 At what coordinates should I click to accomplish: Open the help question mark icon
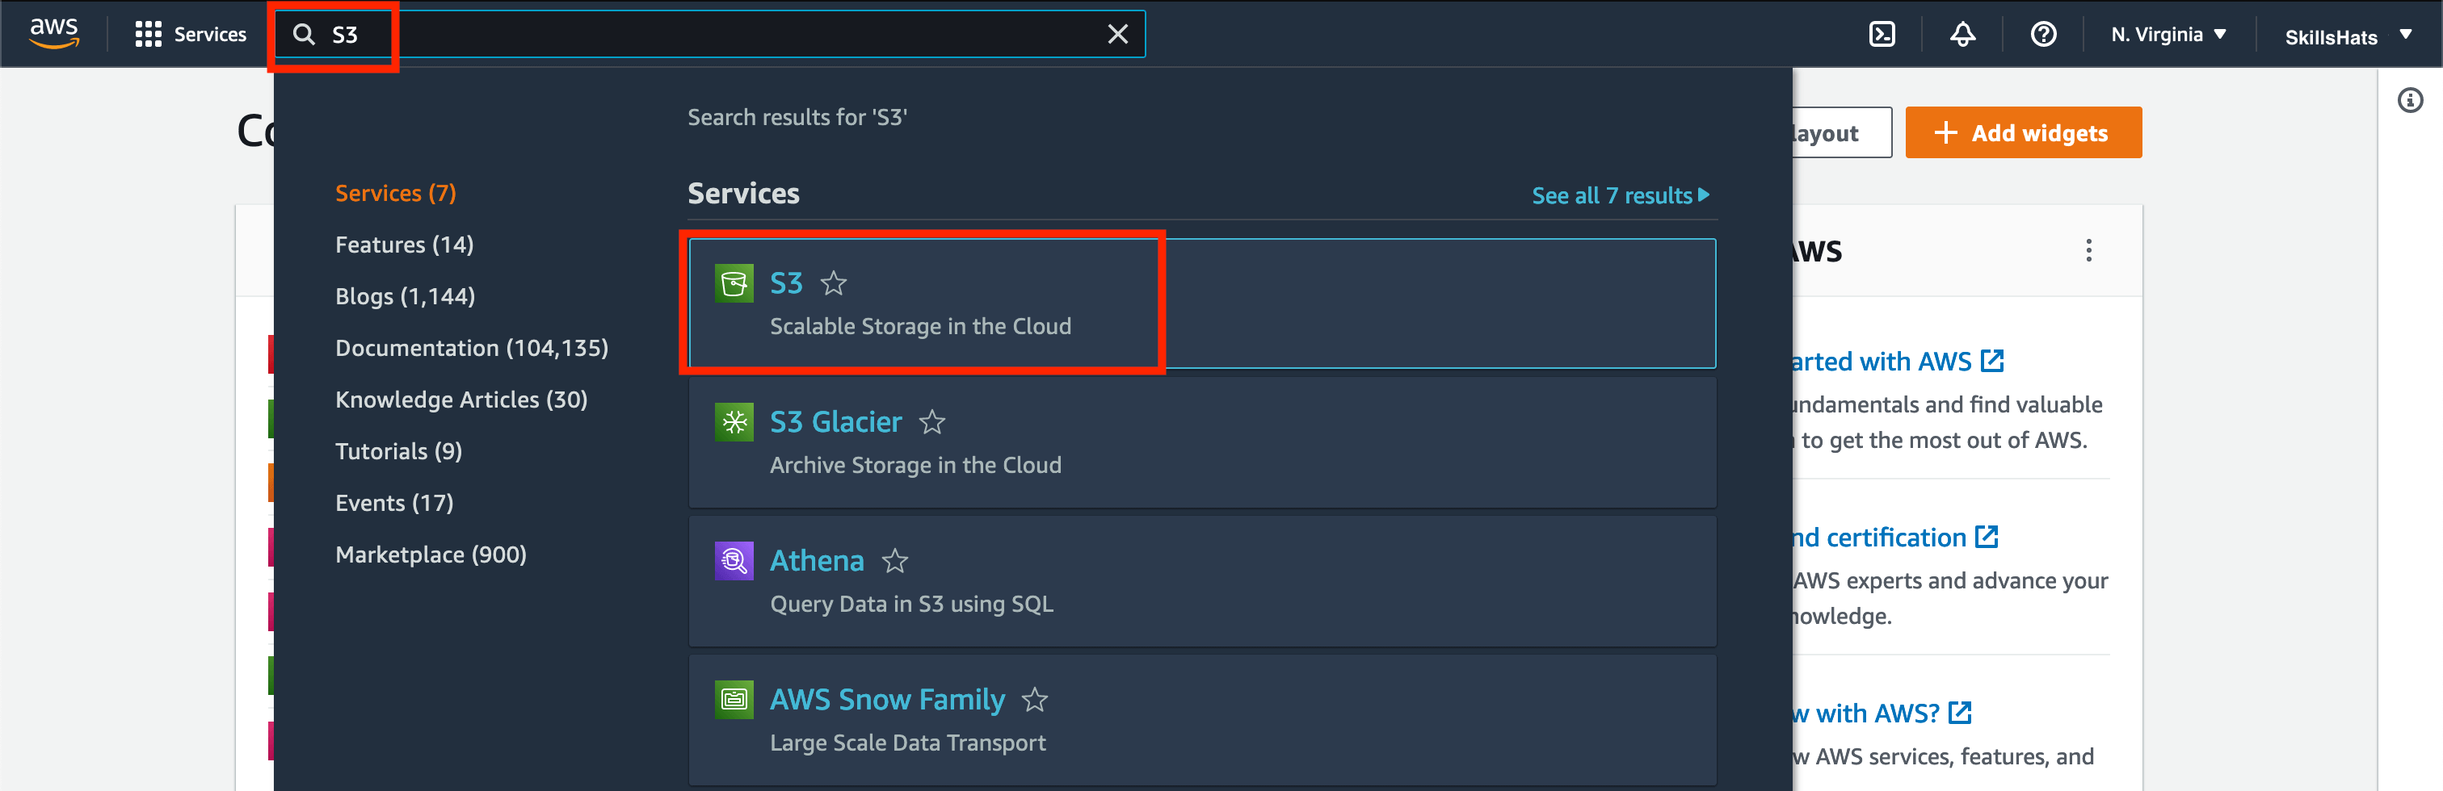pyautogui.click(x=2043, y=35)
